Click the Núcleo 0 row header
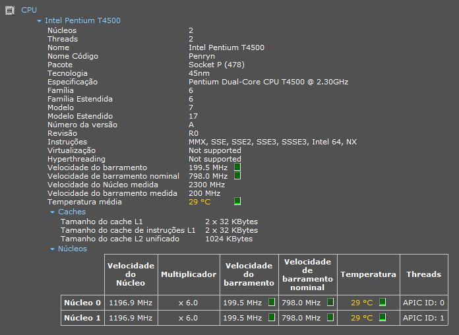The width and height of the screenshot is (459, 335). coord(82,303)
